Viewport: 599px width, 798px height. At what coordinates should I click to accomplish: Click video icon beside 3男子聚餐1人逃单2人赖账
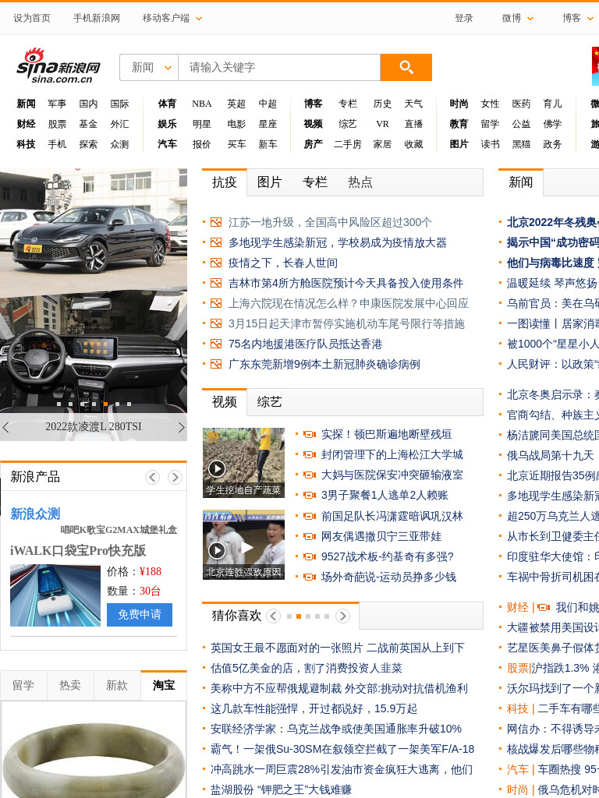[310, 496]
